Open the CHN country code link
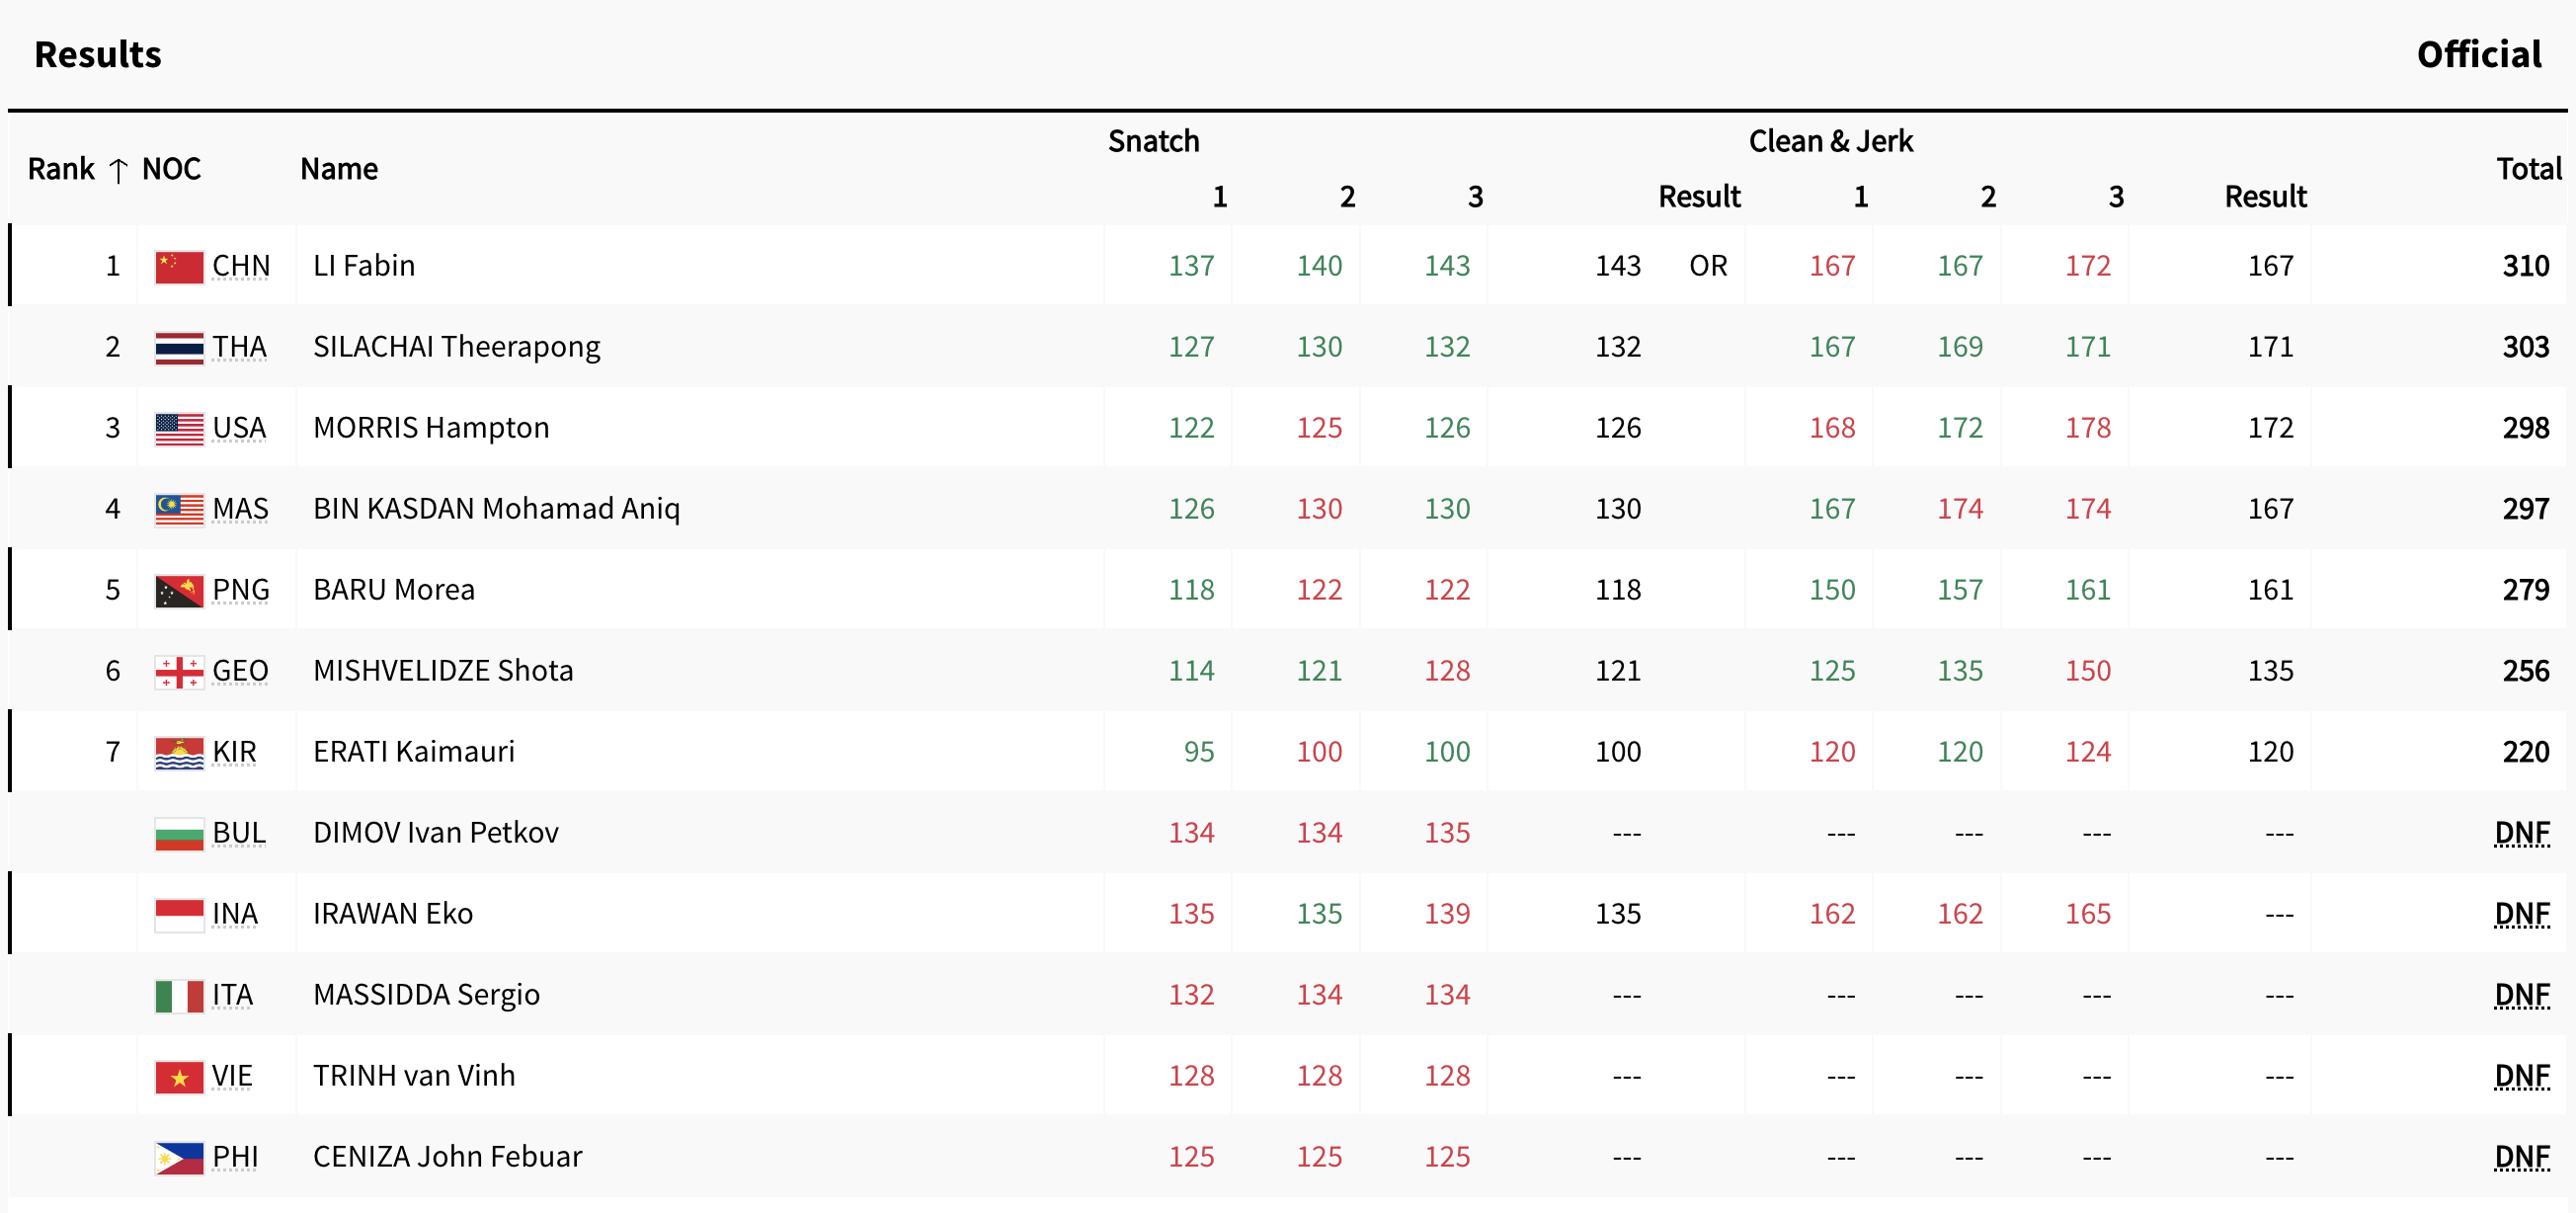The width and height of the screenshot is (2576, 1213). pyautogui.click(x=241, y=266)
